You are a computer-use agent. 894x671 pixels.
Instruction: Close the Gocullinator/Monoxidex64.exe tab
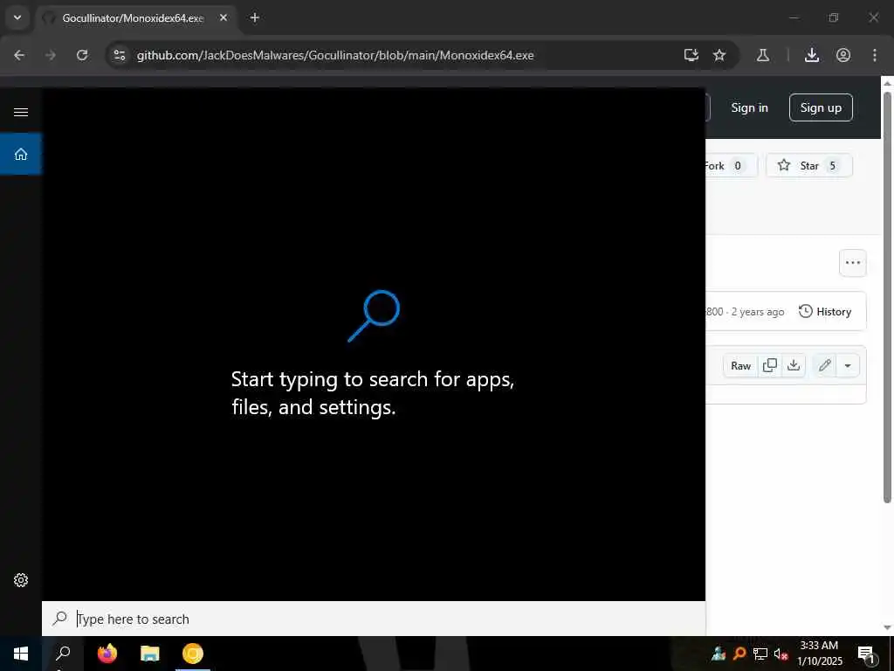click(x=223, y=17)
